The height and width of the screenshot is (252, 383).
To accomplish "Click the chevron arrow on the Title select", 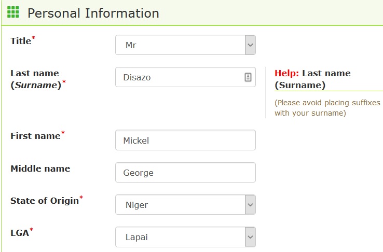I will [x=250, y=45].
